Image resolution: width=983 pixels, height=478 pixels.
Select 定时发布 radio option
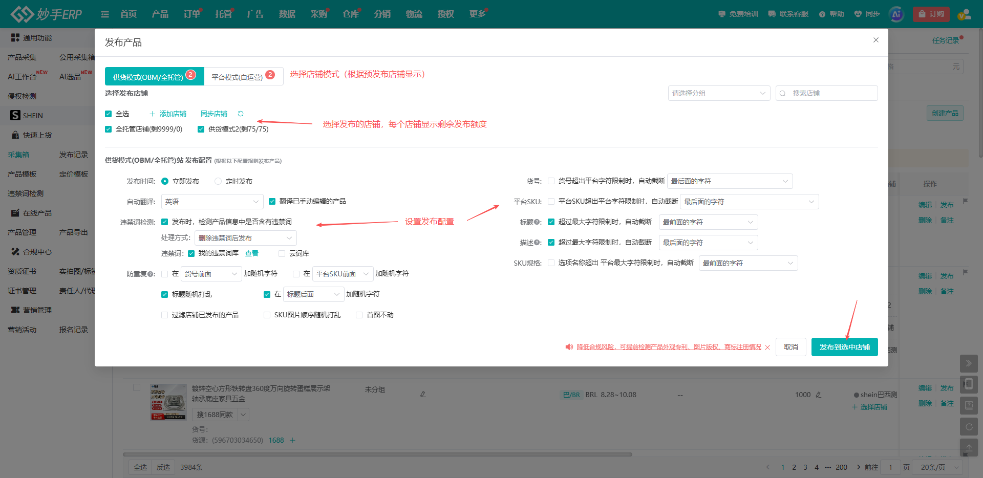pyautogui.click(x=218, y=181)
